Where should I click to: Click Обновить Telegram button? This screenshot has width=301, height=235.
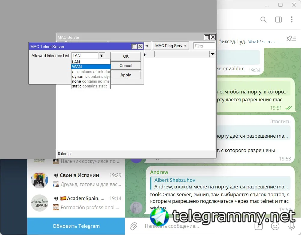[76, 226]
